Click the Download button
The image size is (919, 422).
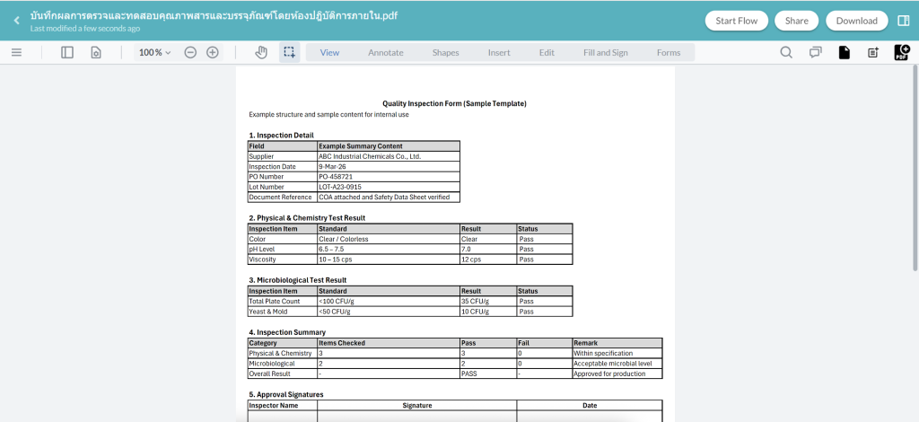pos(856,20)
